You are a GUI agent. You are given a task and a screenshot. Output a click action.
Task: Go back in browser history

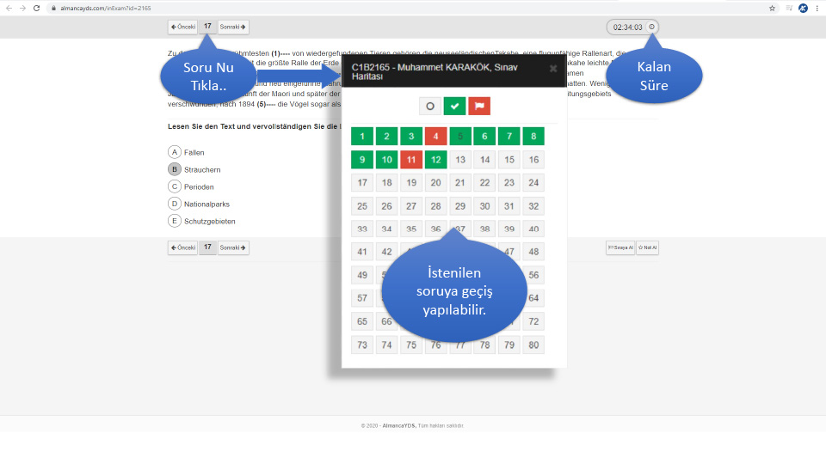[x=9, y=8]
